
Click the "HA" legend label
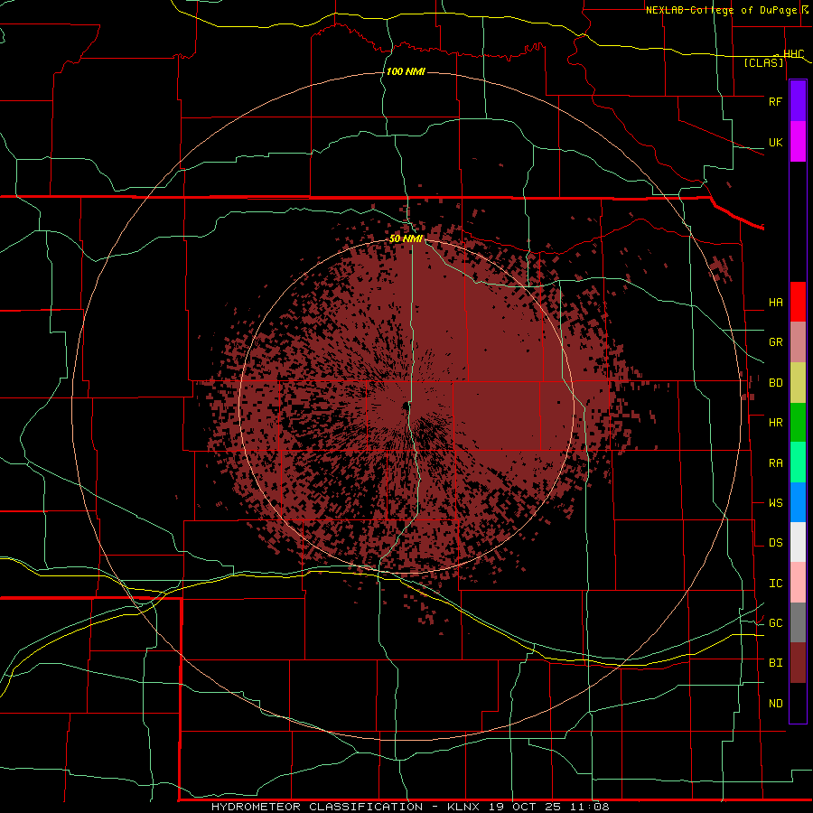775,303
